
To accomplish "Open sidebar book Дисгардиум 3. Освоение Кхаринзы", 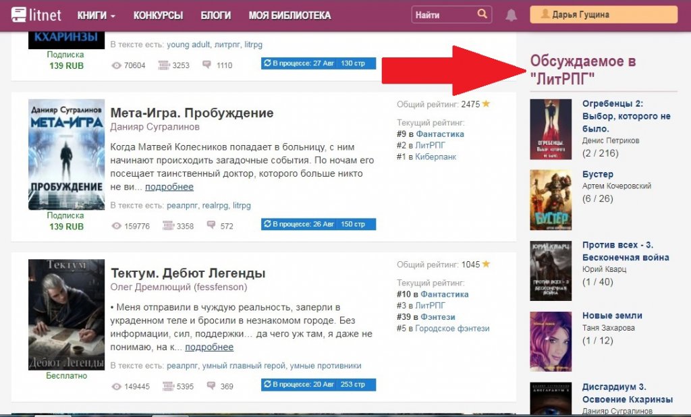I will pyautogui.click(x=628, y=393).
